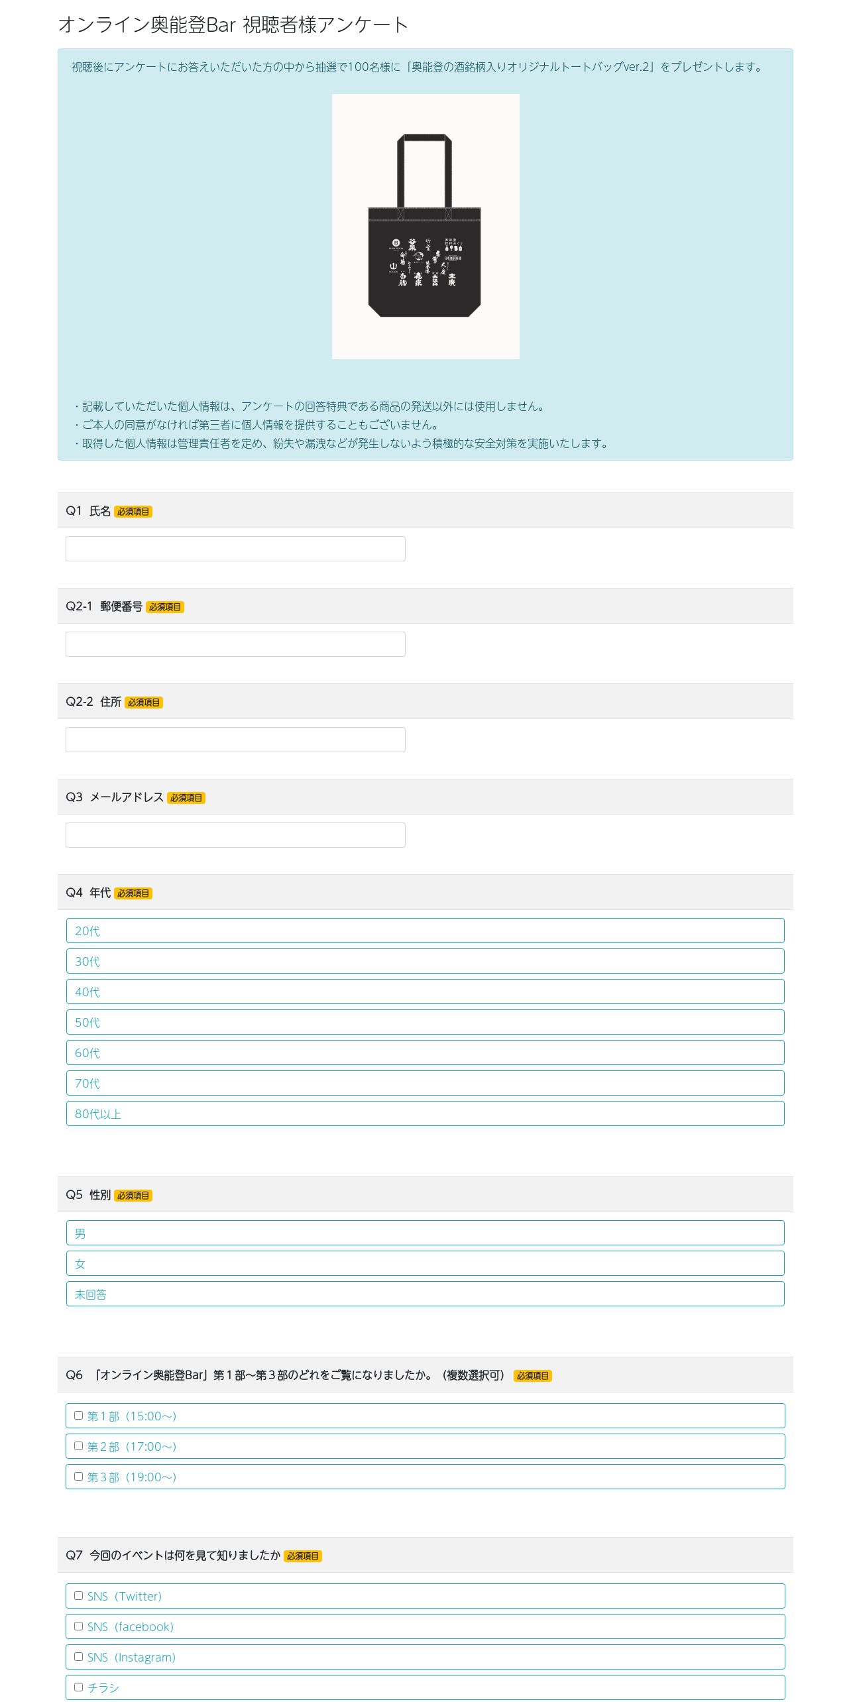851x1702 pixels.
Task: Select 女 for gender
Action: click(425, 1263)
